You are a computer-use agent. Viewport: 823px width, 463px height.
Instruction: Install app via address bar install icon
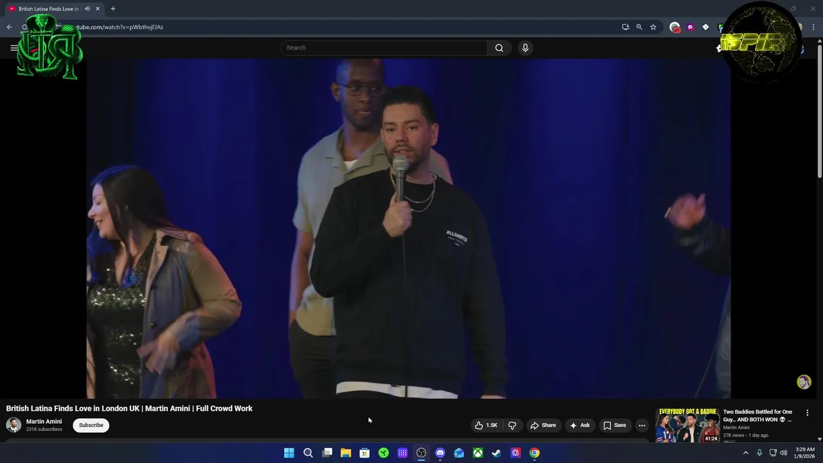pos(626,27)
